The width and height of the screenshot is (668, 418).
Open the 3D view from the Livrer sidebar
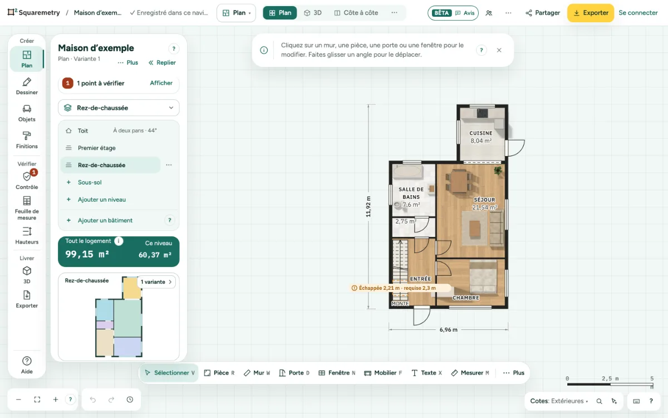27,275
